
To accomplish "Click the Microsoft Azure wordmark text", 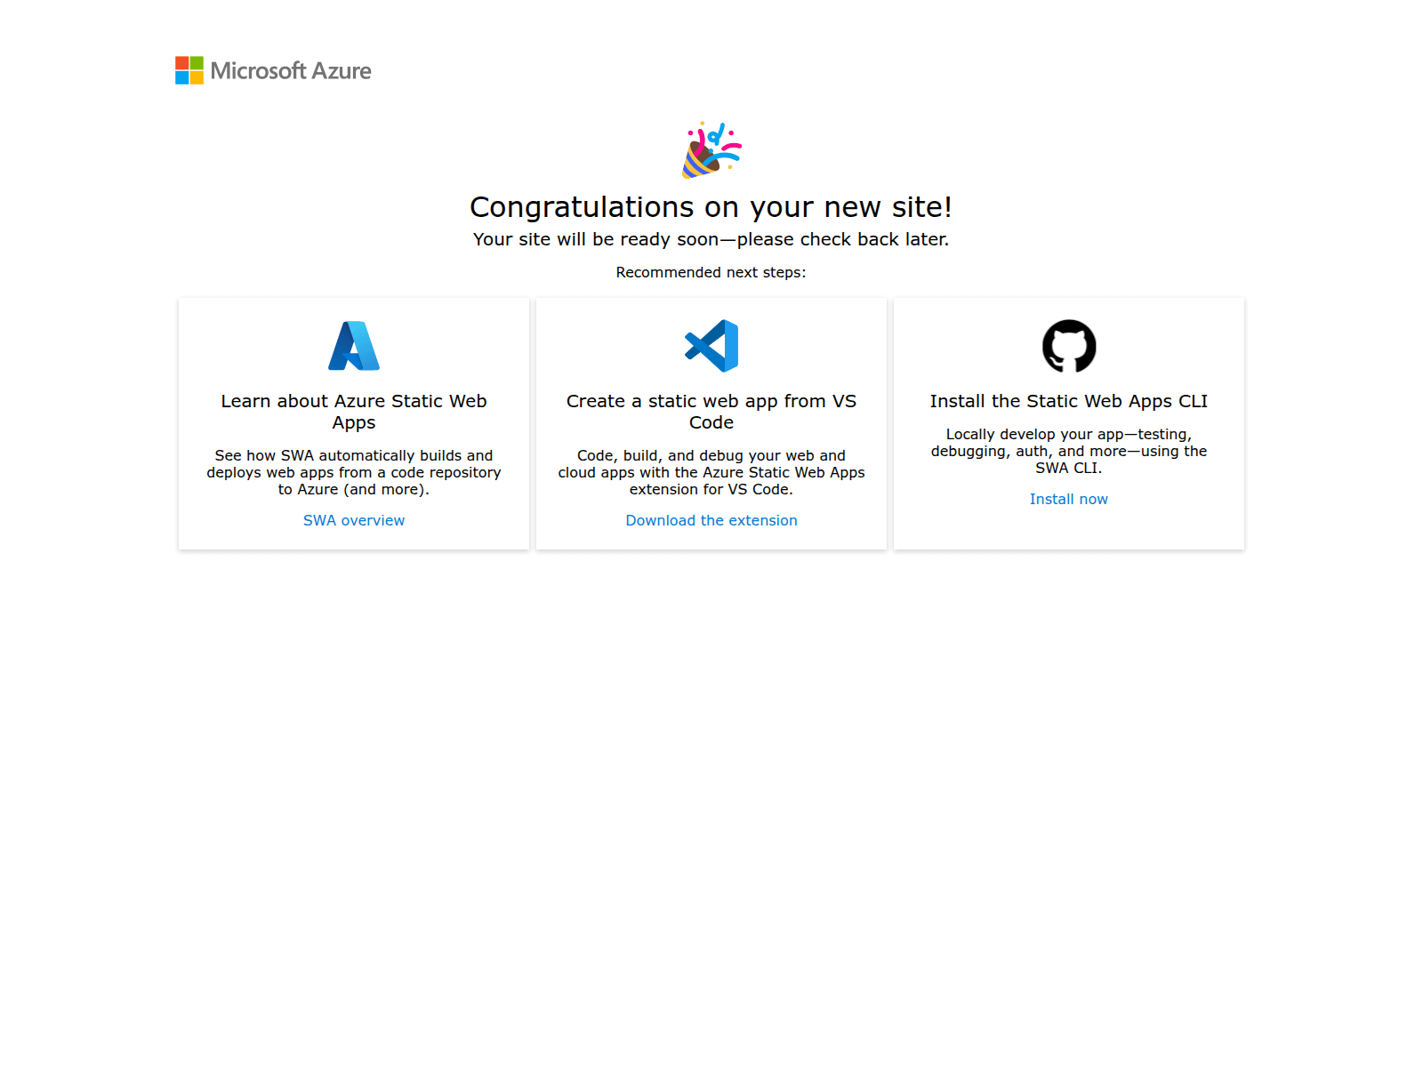I will click(x=291, y=71).
